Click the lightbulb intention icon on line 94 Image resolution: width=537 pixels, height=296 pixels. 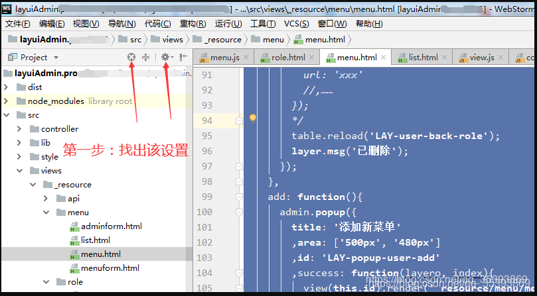tap(253, 118)
